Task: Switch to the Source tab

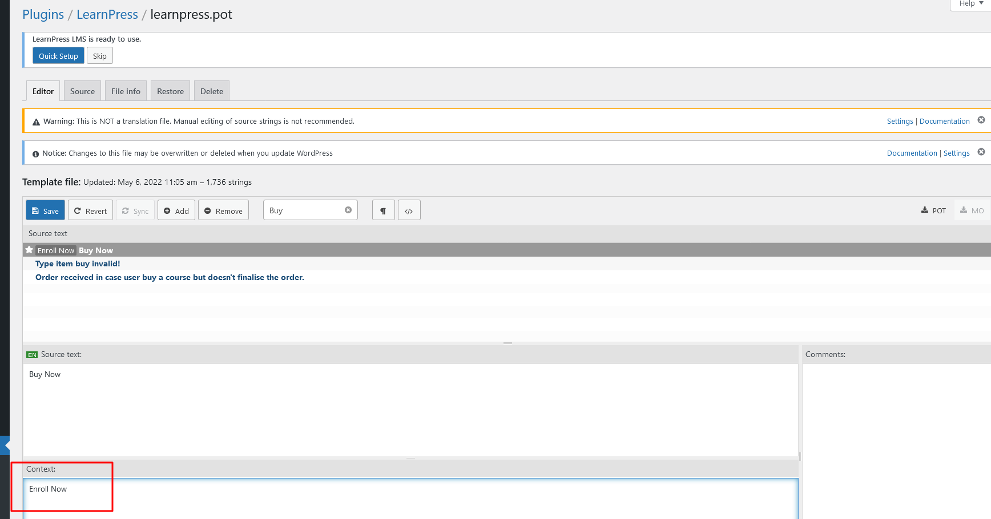Action: point(82,91)
